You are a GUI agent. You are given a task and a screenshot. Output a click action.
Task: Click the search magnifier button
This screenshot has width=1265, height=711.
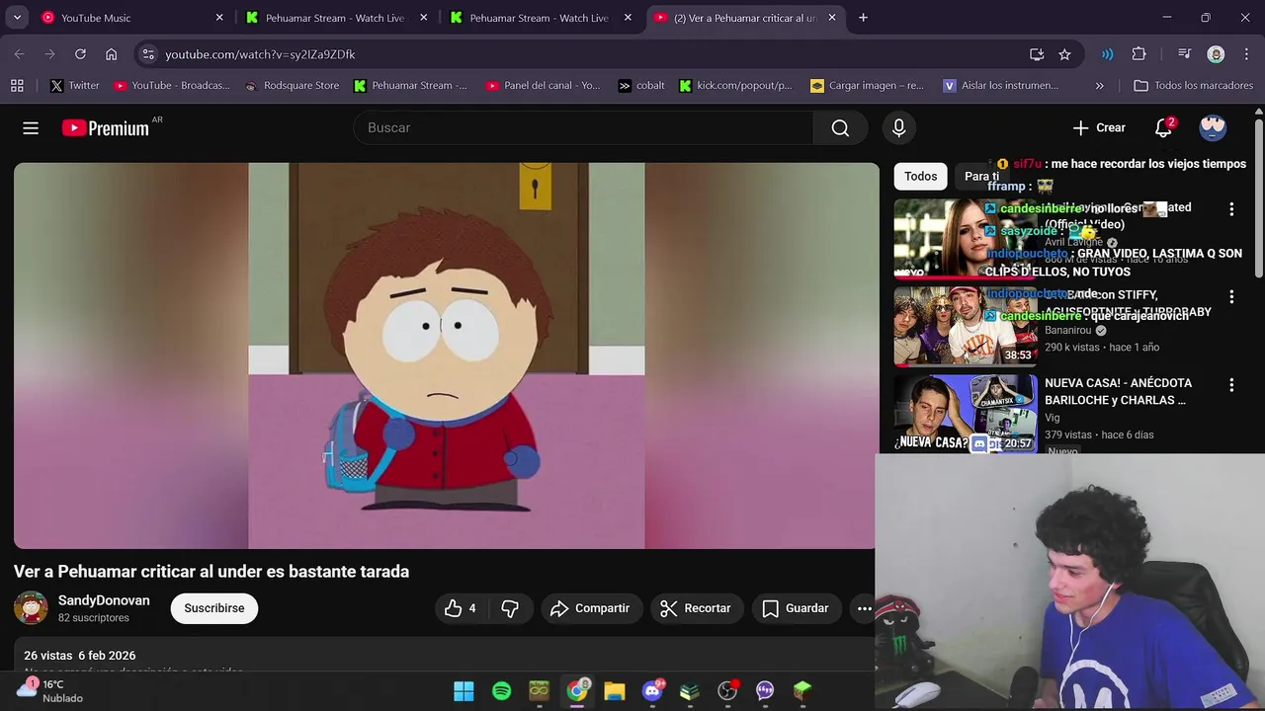pos(840,127)
